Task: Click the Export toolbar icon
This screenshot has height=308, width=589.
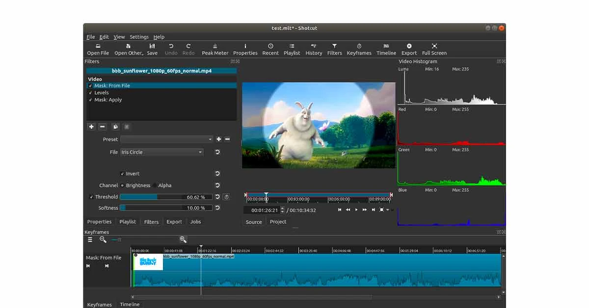Action: click(409, 49)
